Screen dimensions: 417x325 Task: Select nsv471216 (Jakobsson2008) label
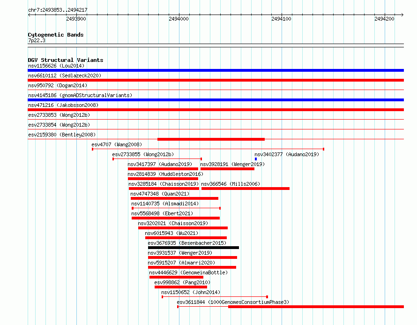63,105
